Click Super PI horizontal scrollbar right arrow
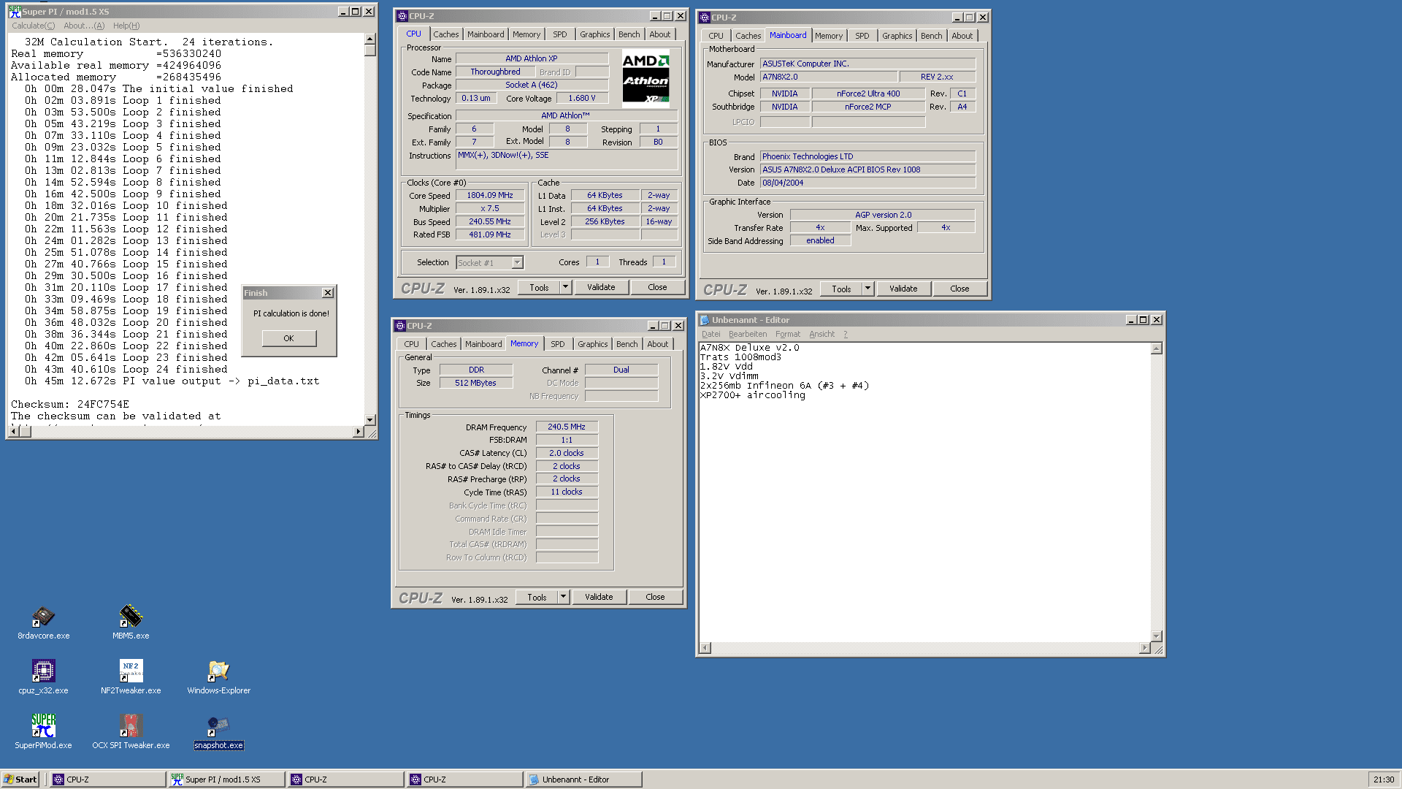The width and height of the screenshot is (1402, 789). click(358, 432)
